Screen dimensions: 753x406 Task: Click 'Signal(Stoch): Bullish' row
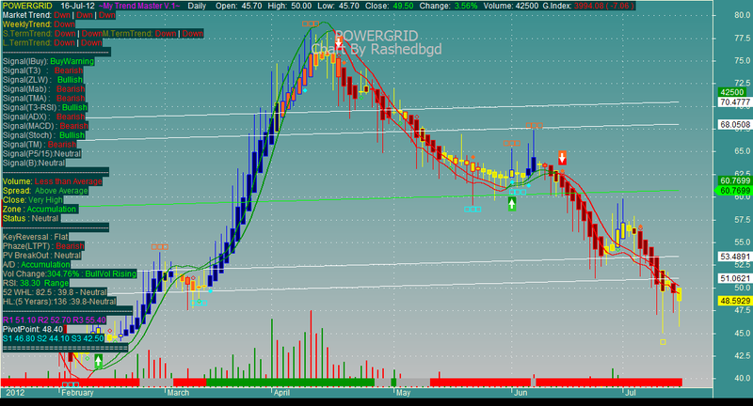[x=43, y=135]
